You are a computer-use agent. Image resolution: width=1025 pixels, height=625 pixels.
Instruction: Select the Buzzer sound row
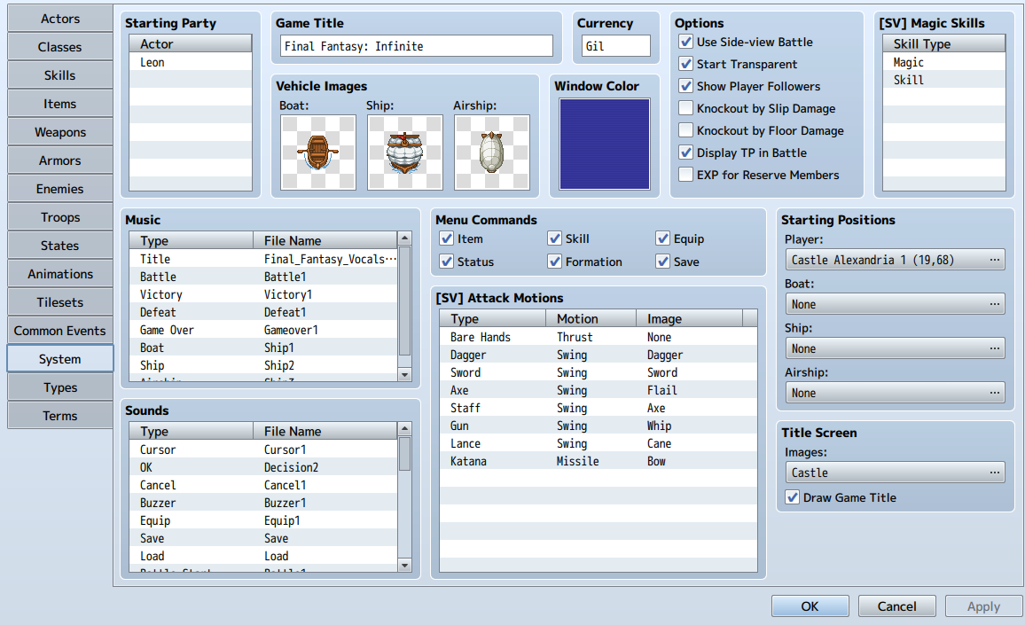click(x=262, y=503)
